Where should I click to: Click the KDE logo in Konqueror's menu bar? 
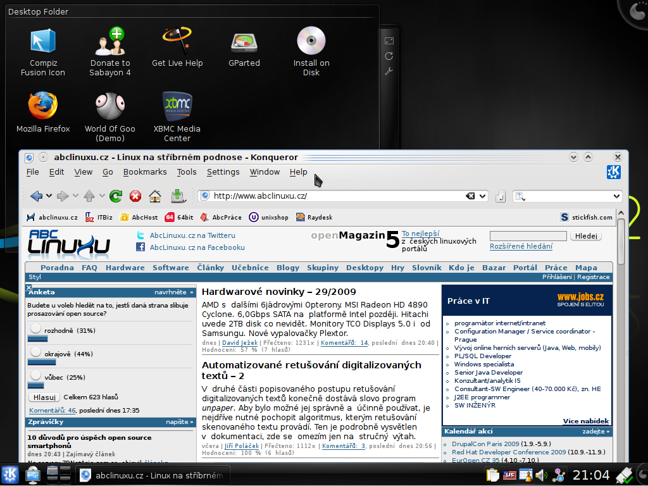point(614,172)
